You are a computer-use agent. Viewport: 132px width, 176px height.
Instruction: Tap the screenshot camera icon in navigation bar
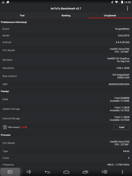pyautogui.click(x=10, y=172)
